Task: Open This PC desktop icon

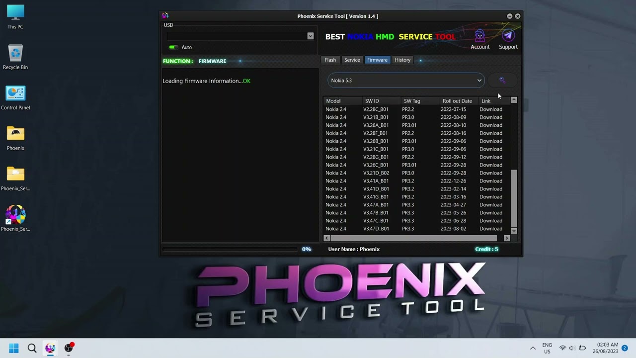Action: click(15, 17)
